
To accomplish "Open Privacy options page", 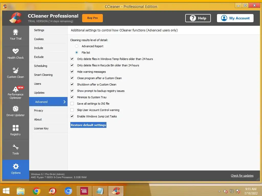I will point(48,111).
